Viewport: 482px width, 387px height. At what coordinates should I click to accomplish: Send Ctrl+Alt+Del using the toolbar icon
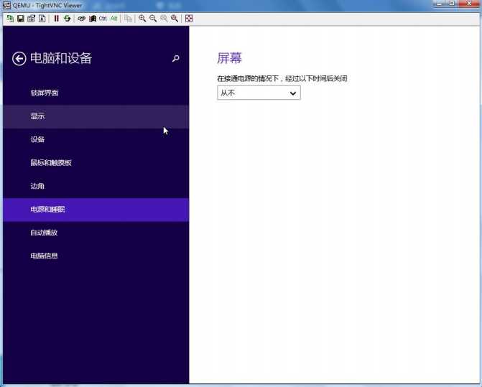tap(81, 19)
